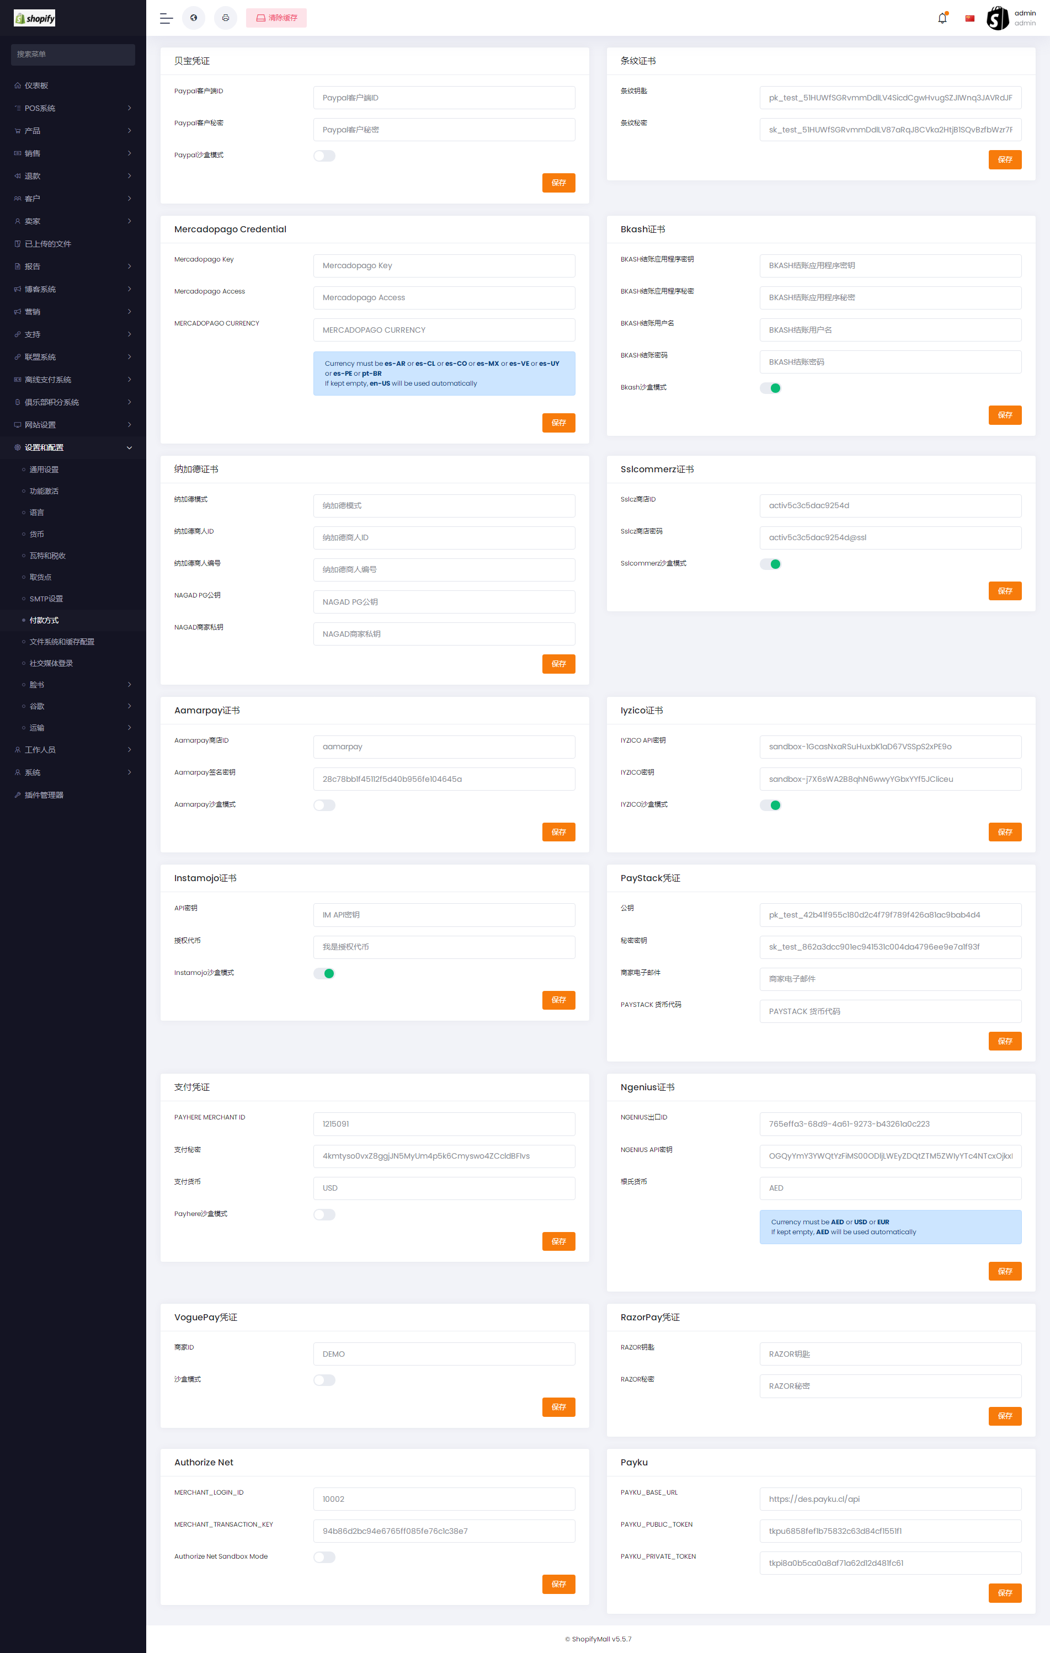Click the printer icon in the top bar

click(x=226, y=18)
